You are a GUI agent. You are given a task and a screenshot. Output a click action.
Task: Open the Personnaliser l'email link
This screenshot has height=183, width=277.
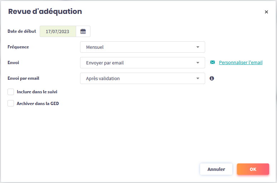pyautogui.click(x=241, y=63)
